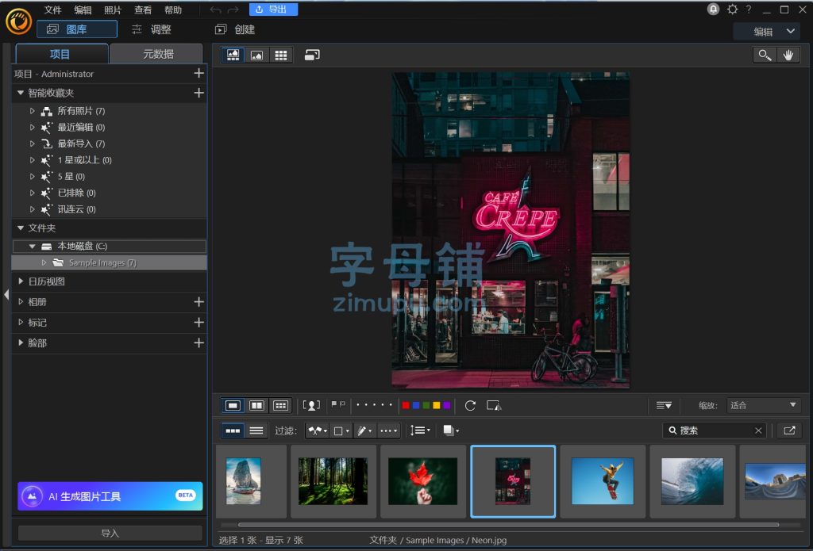This screenshot has height=551, width=813.
Task: Click the help question mark icon
Action: [749, 10]
